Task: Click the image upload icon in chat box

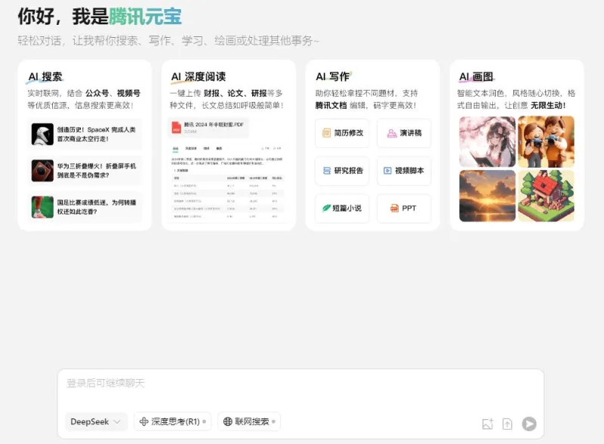Action: 488,424
